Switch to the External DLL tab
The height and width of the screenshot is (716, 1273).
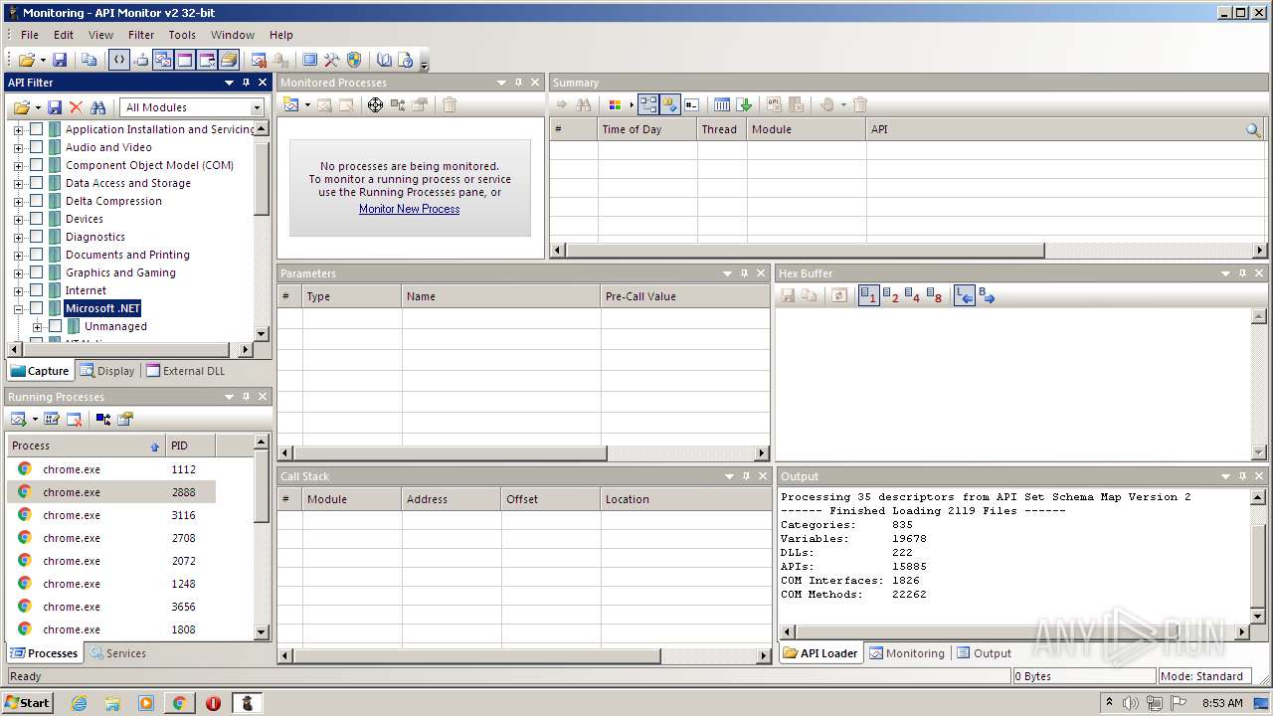pyautogui.click(x=186, y=371)
